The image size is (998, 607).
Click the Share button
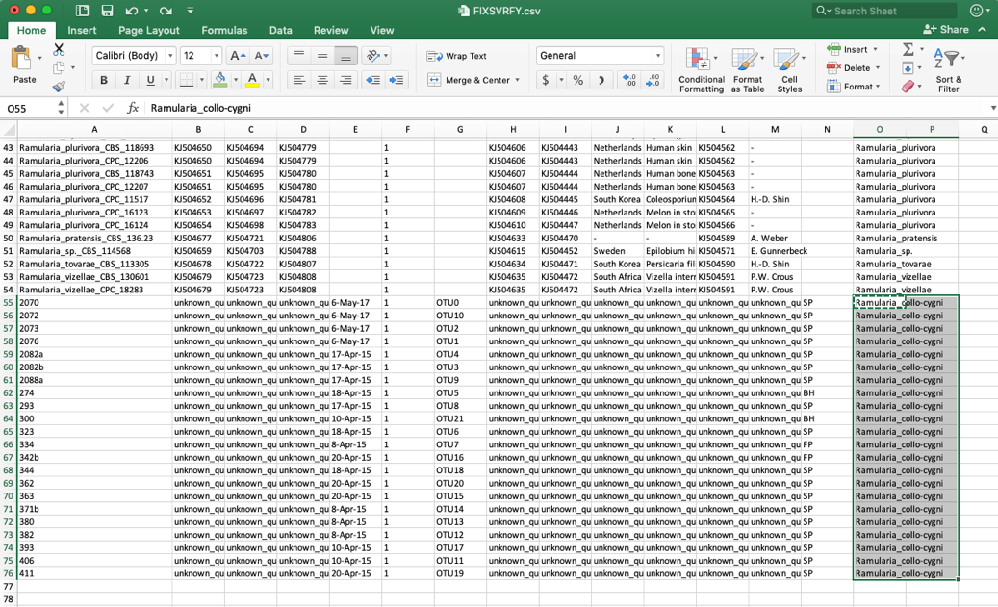tap(946, 29)
